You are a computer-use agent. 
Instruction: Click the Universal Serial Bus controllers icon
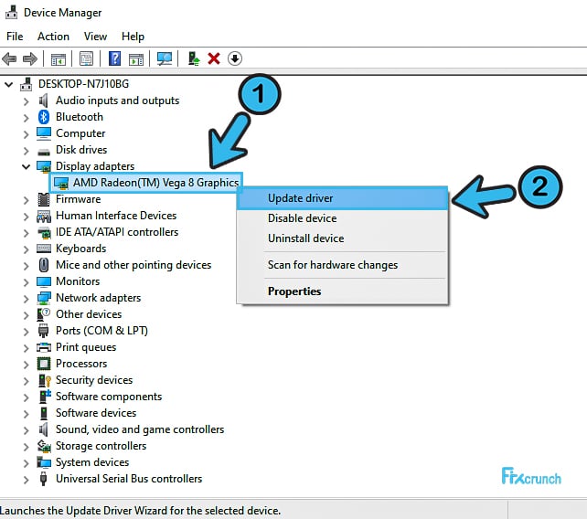(43, 479)
